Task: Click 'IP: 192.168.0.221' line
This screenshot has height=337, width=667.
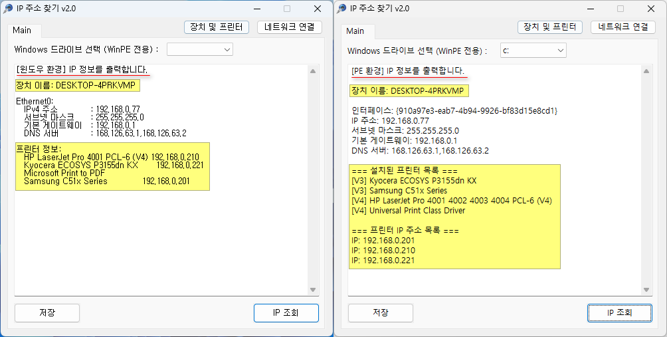Action: tap(383, 261)
